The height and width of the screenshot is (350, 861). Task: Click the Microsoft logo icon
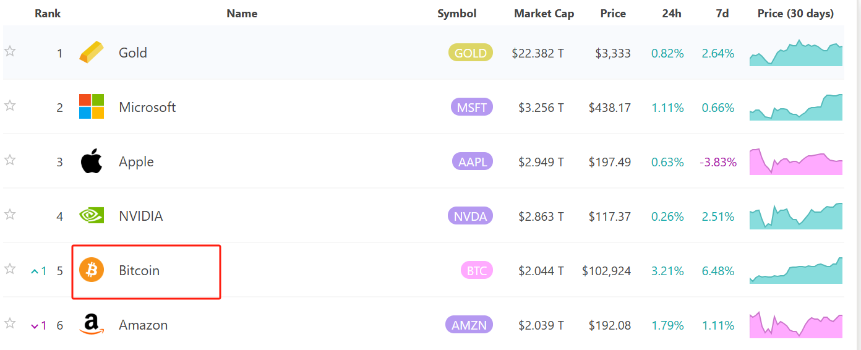tap(92, 106)
